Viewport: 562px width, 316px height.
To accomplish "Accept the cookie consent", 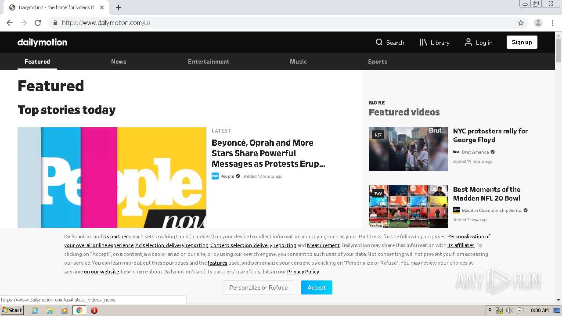I will pos(317,287).
